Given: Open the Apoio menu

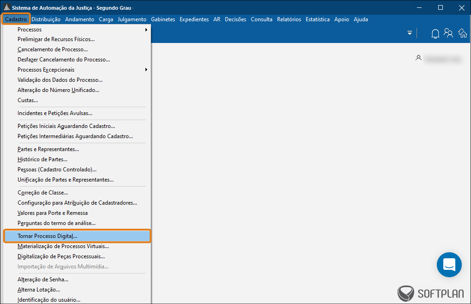Looking at the screenshot, I should [x=342, y=19].
